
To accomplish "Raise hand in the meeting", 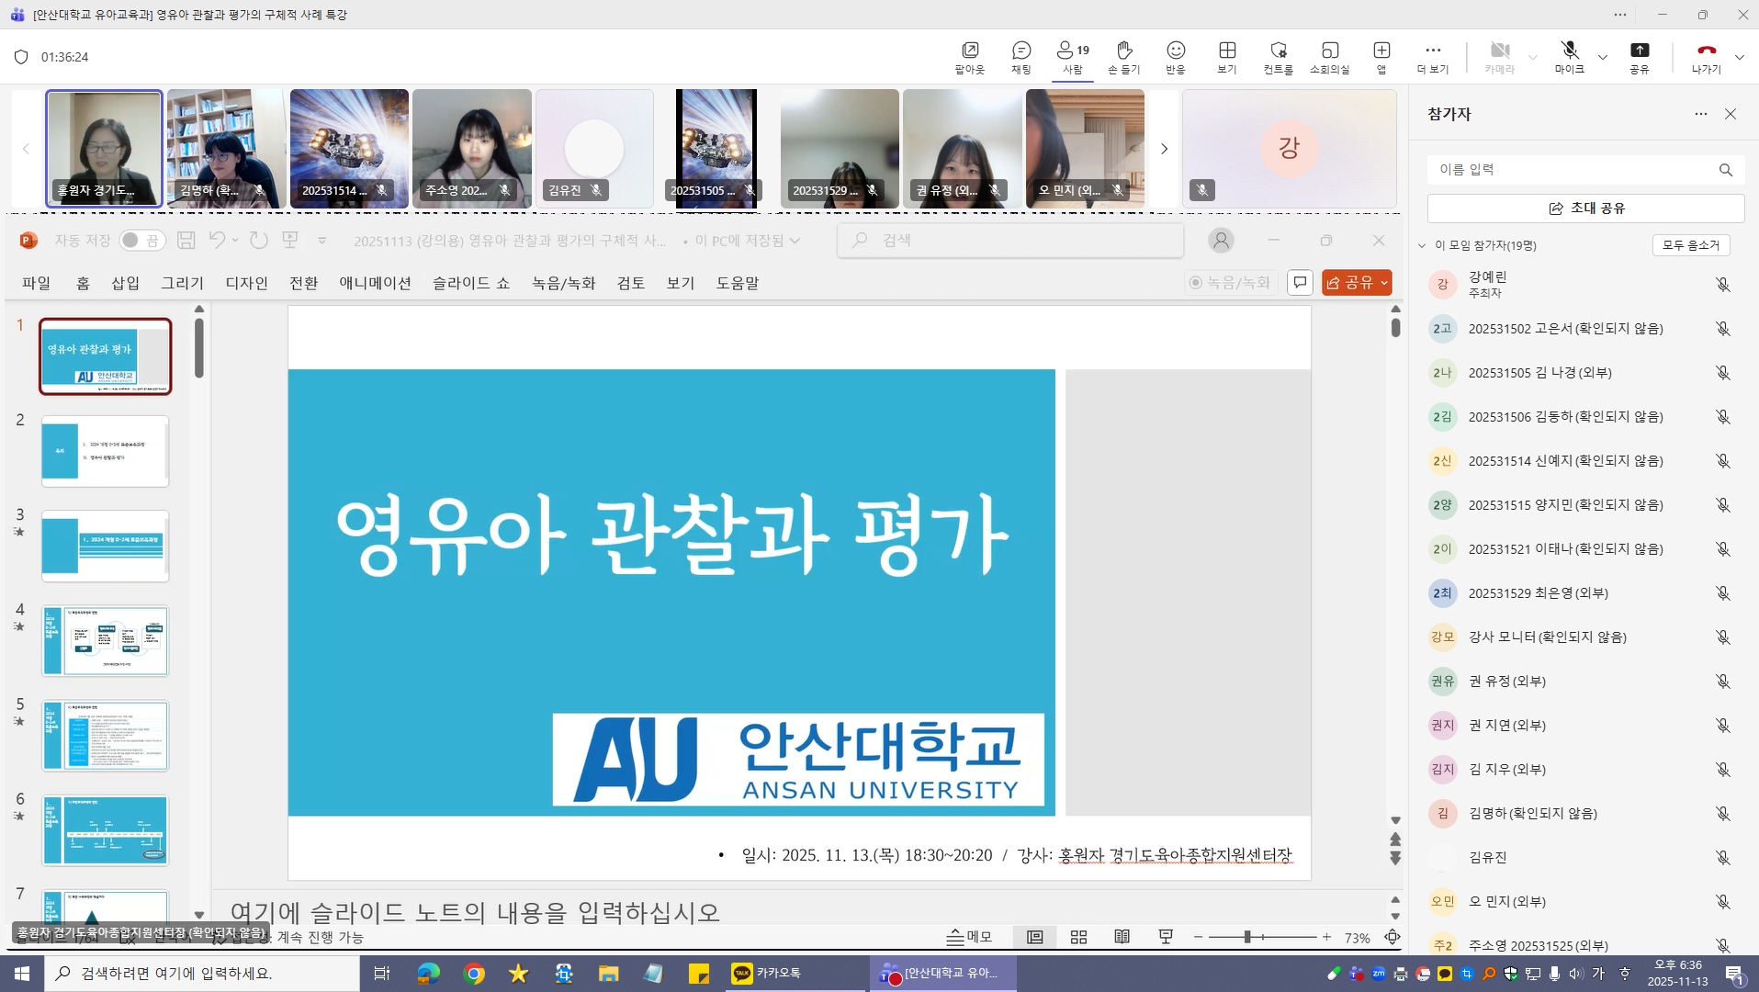I will point(1124,57).
